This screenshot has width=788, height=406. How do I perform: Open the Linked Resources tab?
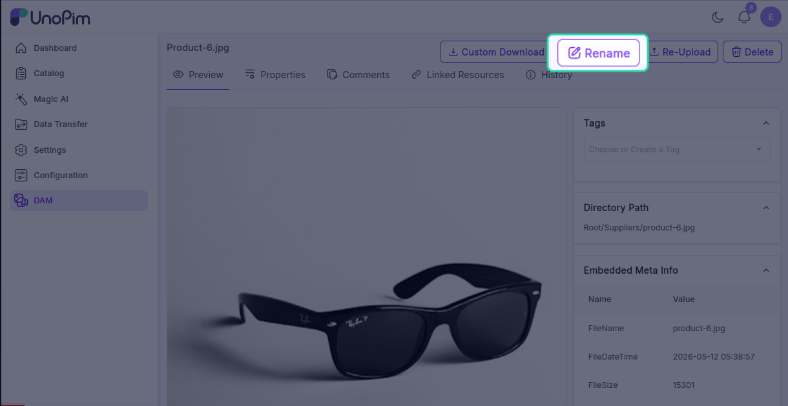(458, 75)
